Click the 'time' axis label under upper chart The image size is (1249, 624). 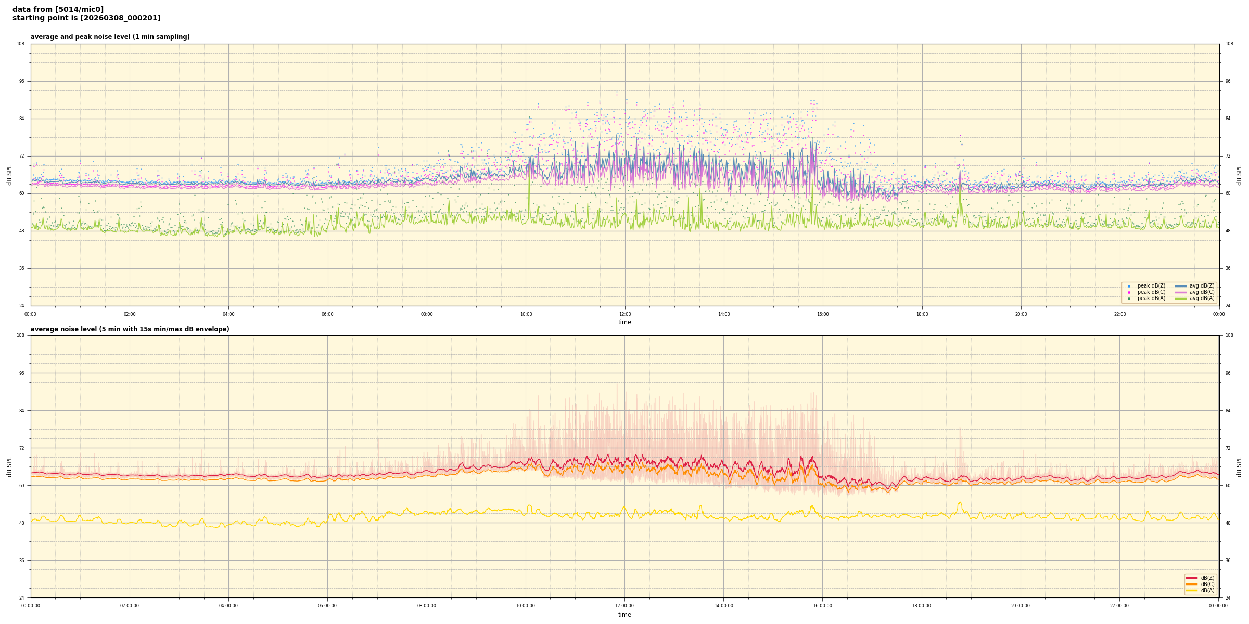[x=624, y=322]
